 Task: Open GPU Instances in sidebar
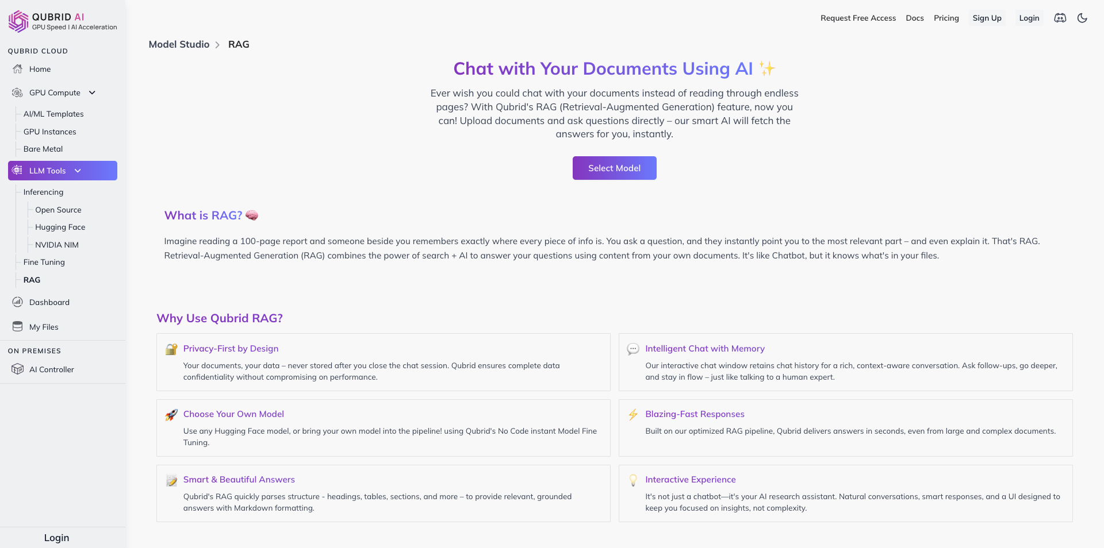coord(50,132)
